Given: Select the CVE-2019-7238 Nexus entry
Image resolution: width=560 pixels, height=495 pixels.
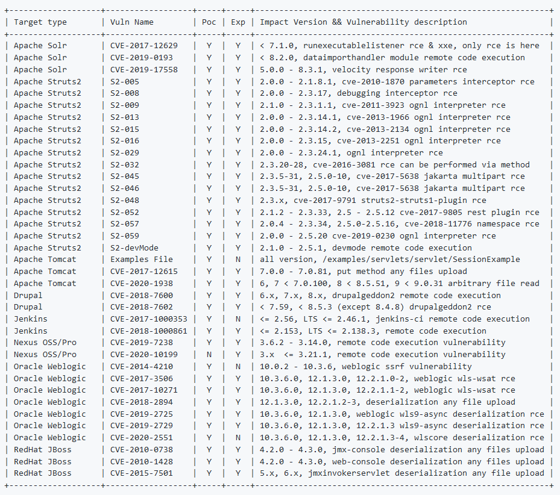Looking at the screenshot, I should 142,343.
